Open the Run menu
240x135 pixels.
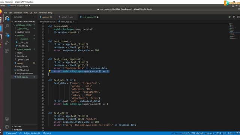(x=35, y=13)
